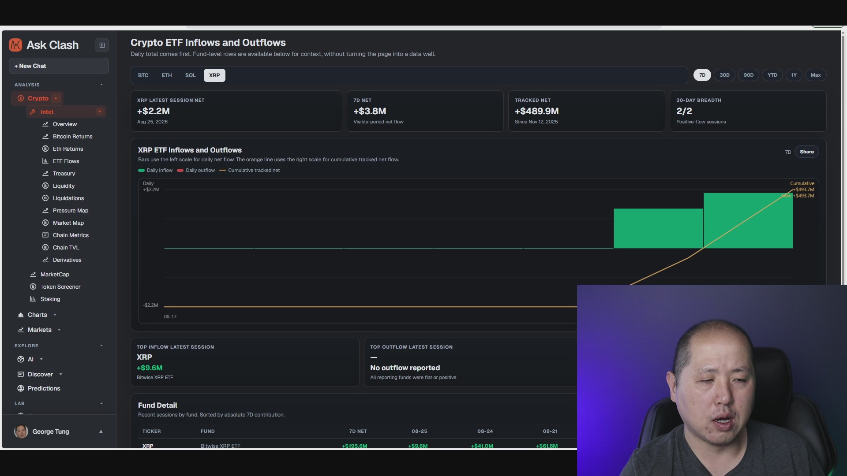Click the Treasury trend icon
847x476 pixels.
[45, 174]
